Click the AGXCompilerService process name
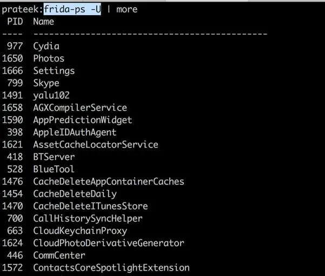Screen dimensions: 325x276 80,108
